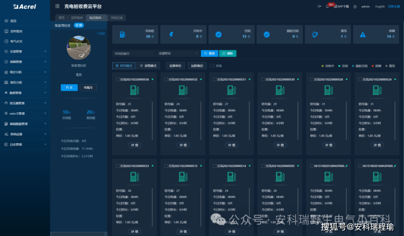Click the 远程重启 remote restart button
Screen dimensions: 404x236
click(x=197, y=66)
